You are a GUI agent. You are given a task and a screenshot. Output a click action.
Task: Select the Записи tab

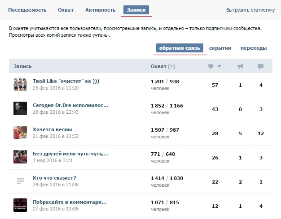coord(136,10)
